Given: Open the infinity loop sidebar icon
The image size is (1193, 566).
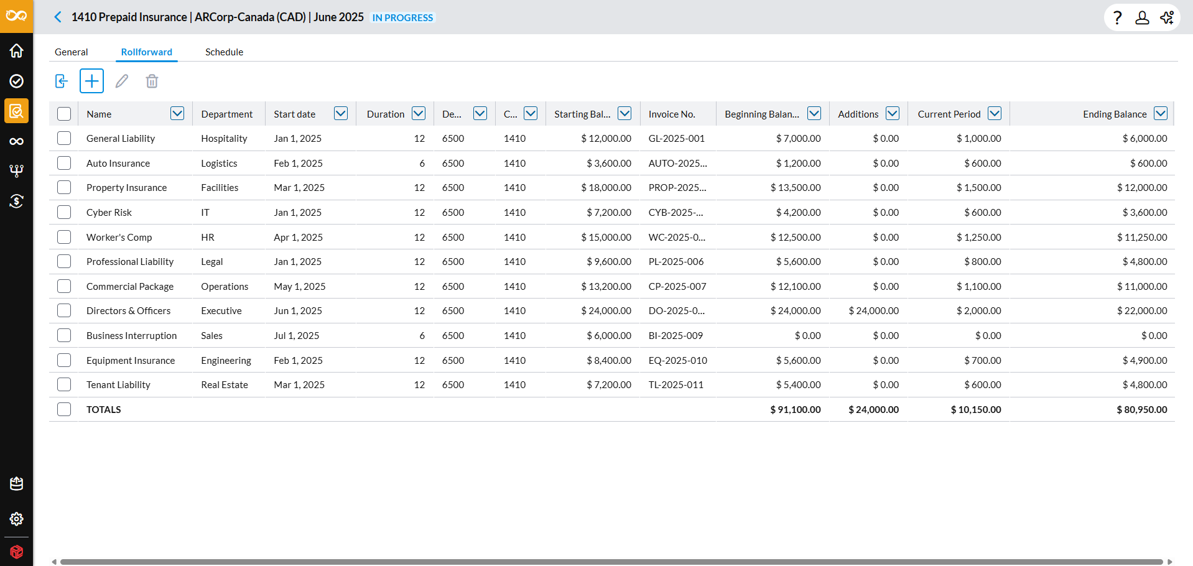Looking at the screenshot, I should click(17, 141).
